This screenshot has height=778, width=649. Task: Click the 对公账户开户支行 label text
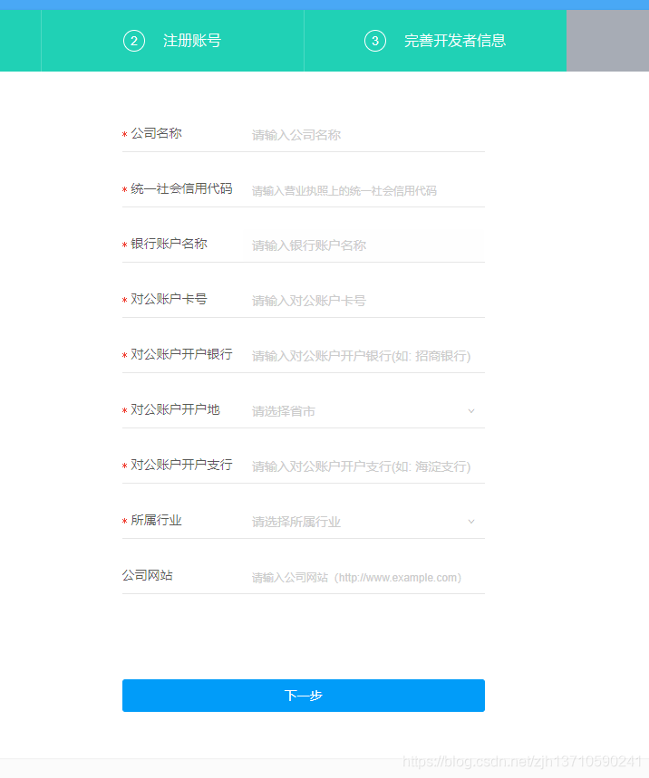[x=182, y=465]
